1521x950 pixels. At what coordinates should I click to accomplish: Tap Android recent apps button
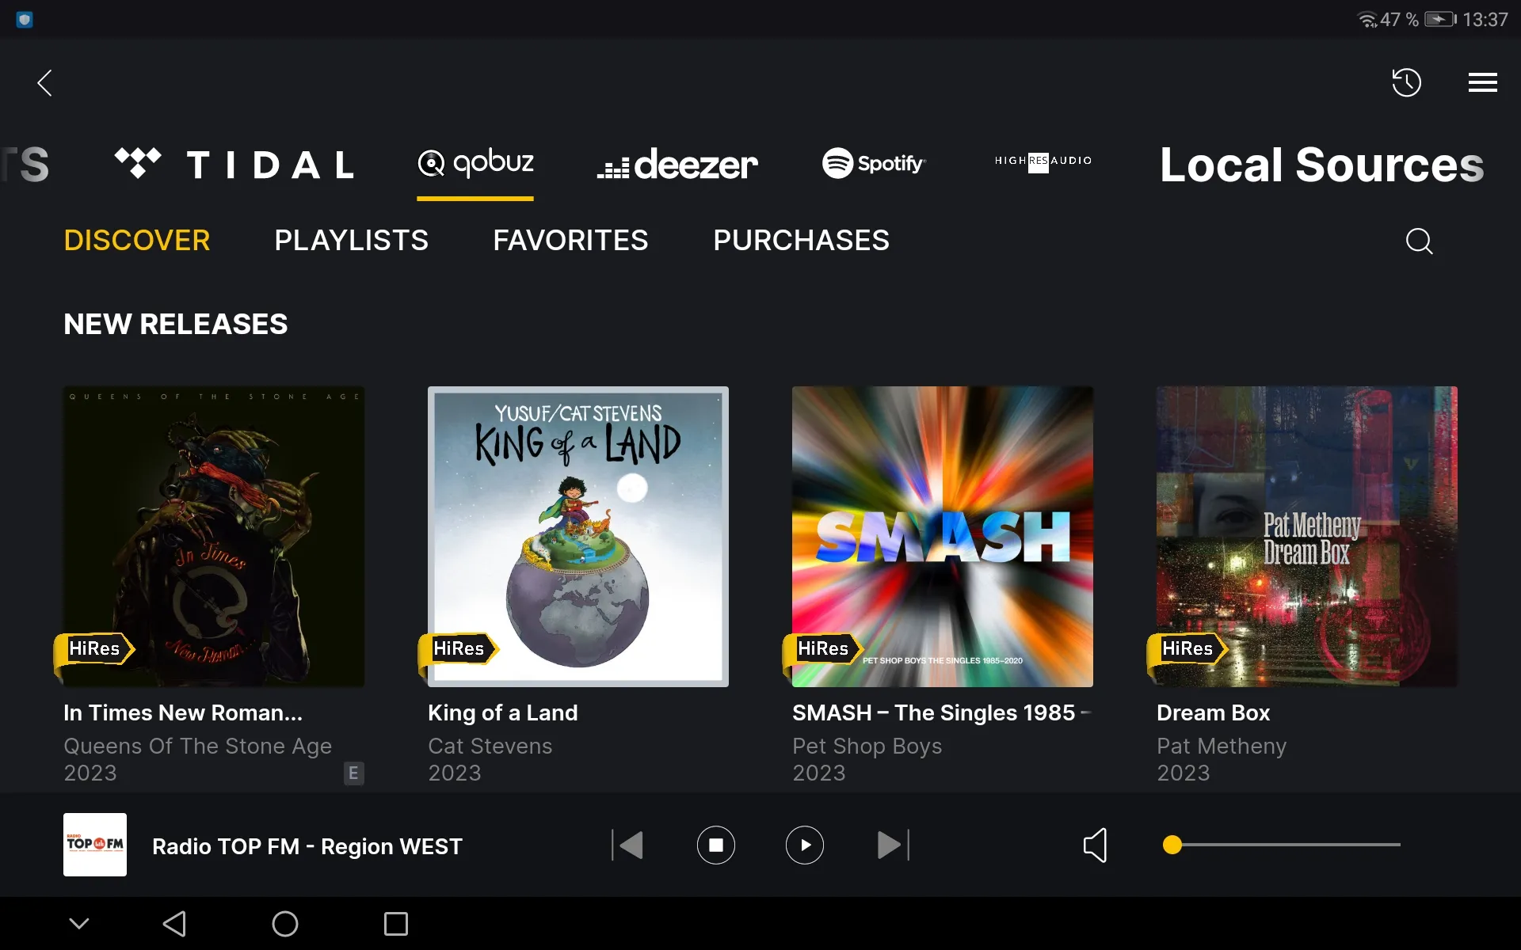coord(396,923)
